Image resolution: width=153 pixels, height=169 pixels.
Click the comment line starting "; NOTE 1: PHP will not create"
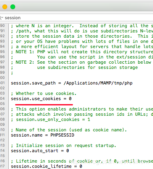[82, 52]
